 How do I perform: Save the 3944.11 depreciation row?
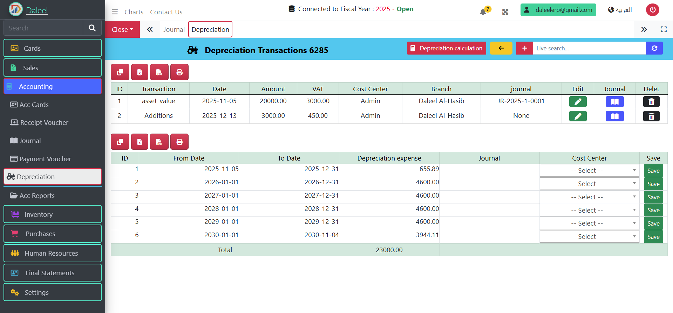[653, 237]
